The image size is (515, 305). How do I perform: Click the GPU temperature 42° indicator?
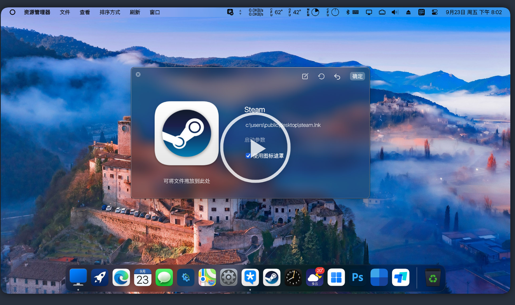295,12
